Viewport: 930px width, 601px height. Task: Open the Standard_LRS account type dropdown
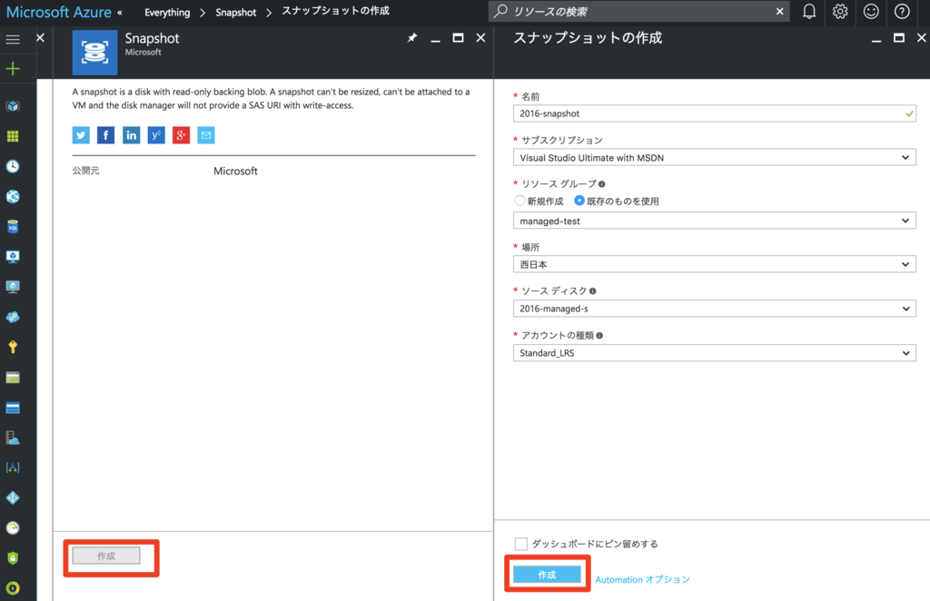pos(714,353)
